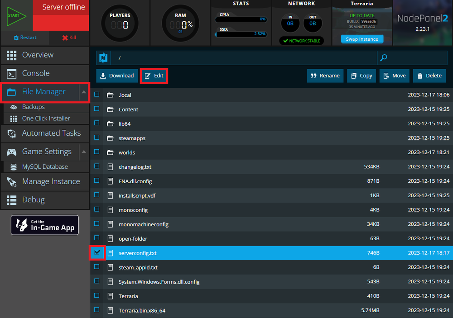Click the worlds folder icon

(x=110, y=152)
